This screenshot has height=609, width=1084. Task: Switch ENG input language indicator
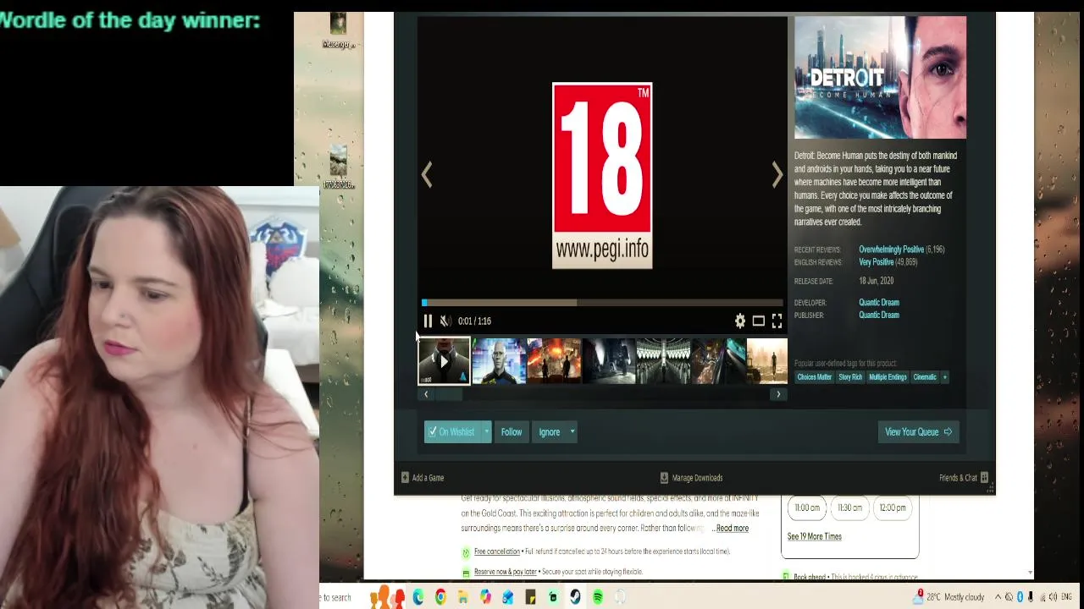[1068, 597]
